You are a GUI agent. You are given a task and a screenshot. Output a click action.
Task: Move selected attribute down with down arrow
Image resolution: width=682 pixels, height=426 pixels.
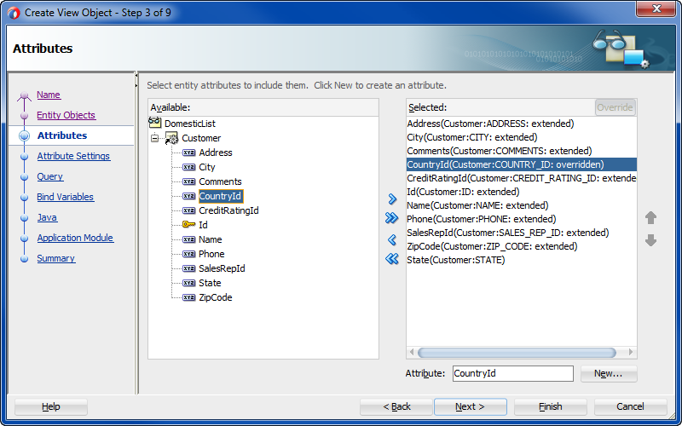point(650,240)
